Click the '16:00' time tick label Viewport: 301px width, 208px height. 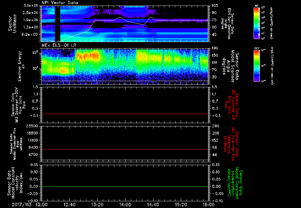[x=208, y=205]
